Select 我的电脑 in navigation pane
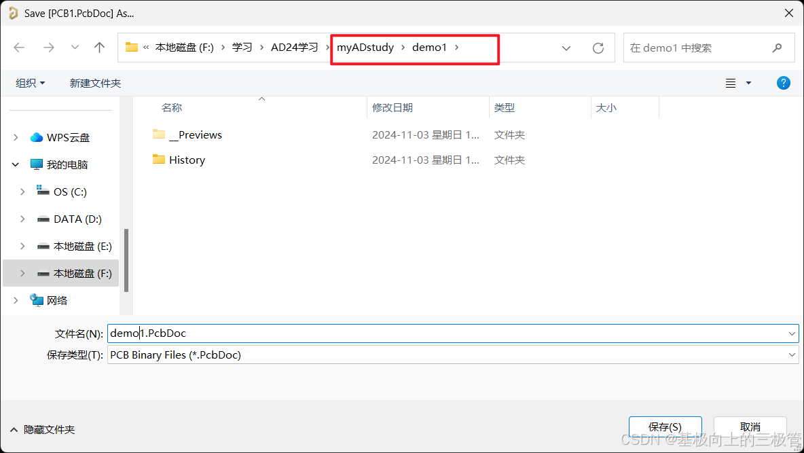Image resolution: width=804 pixels, height=453 pixels. pos(67,164)
